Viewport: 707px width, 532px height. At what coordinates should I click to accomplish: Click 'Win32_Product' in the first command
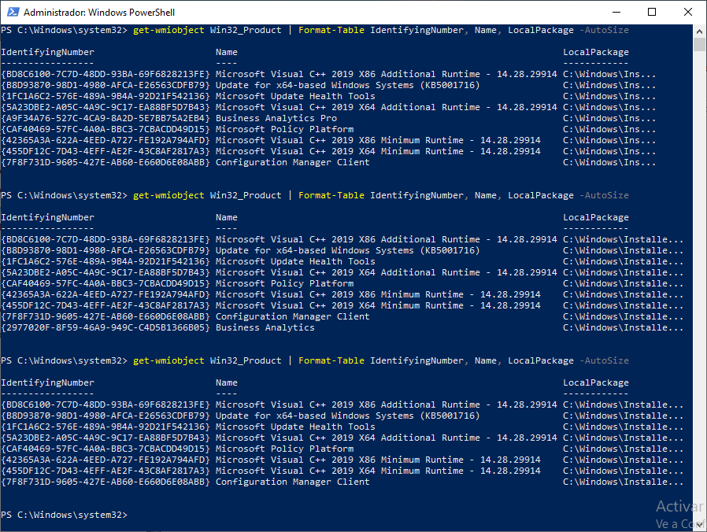point(246,30)
